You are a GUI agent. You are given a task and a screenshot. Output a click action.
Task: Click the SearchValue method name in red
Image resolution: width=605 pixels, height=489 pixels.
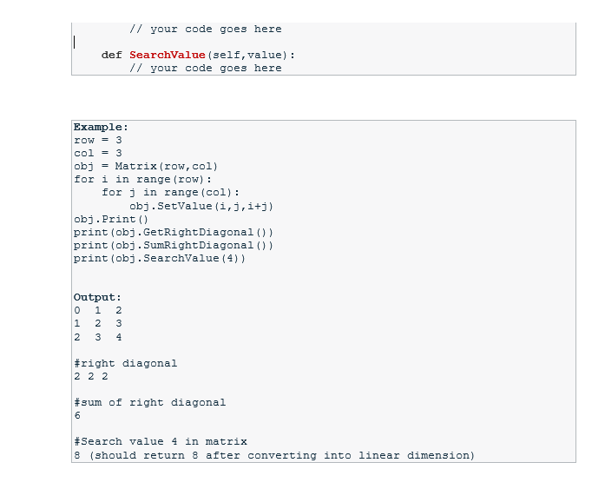167,56
